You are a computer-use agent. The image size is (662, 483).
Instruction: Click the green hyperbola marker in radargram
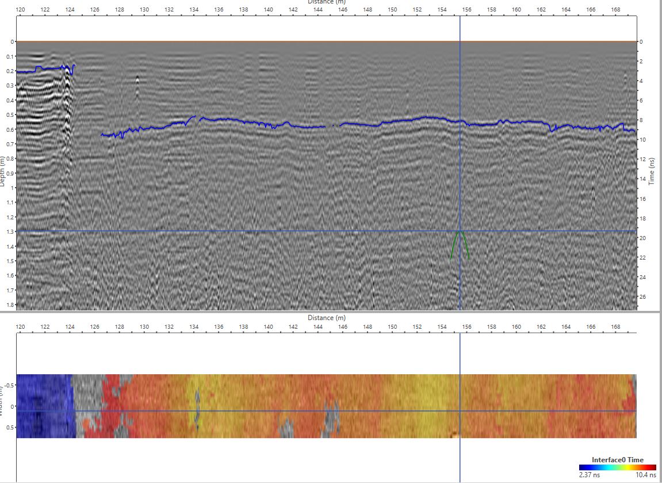pos(460,245)
